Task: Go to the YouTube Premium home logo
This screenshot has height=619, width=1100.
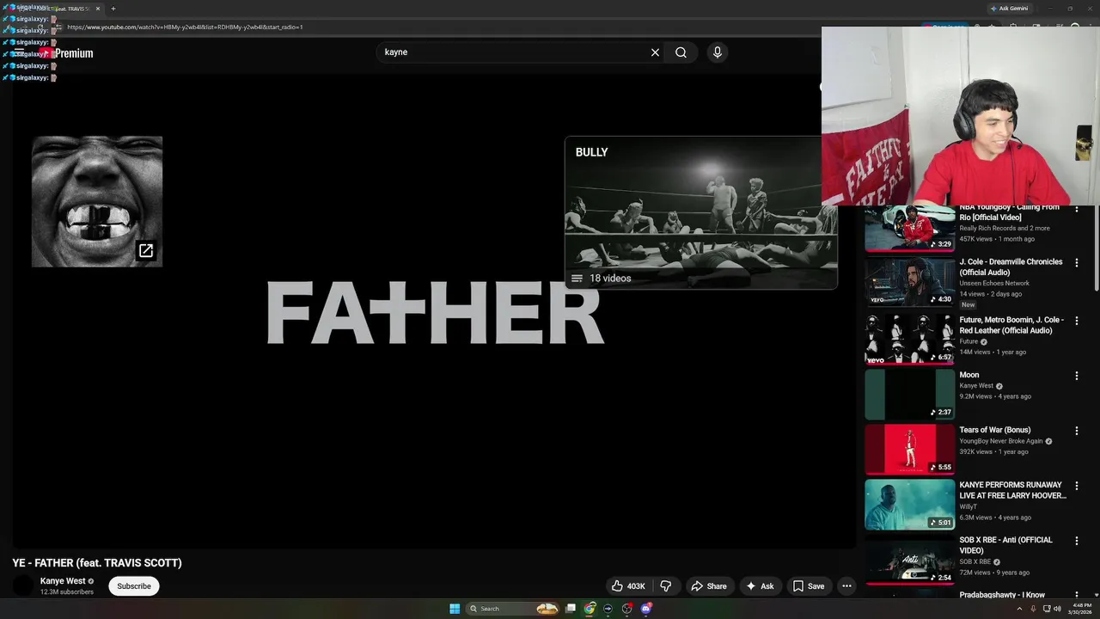Action: point(67,53)
